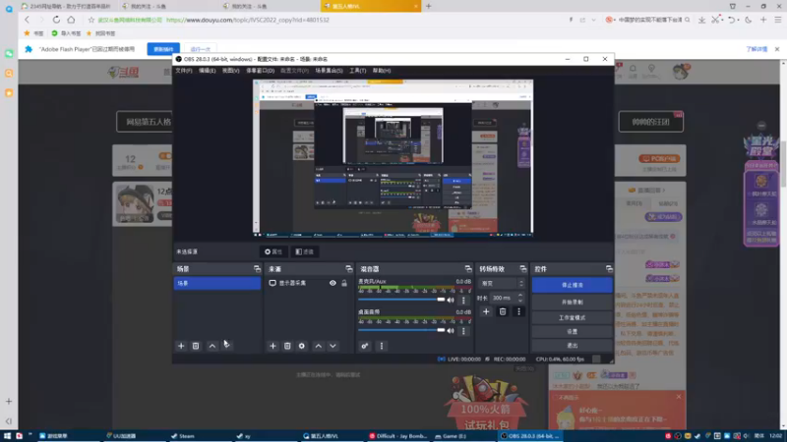Image resolution: width=787 pixels, height=442 pixels.
Task: Click transition duration 300 ms field
Action: [503, 298]
